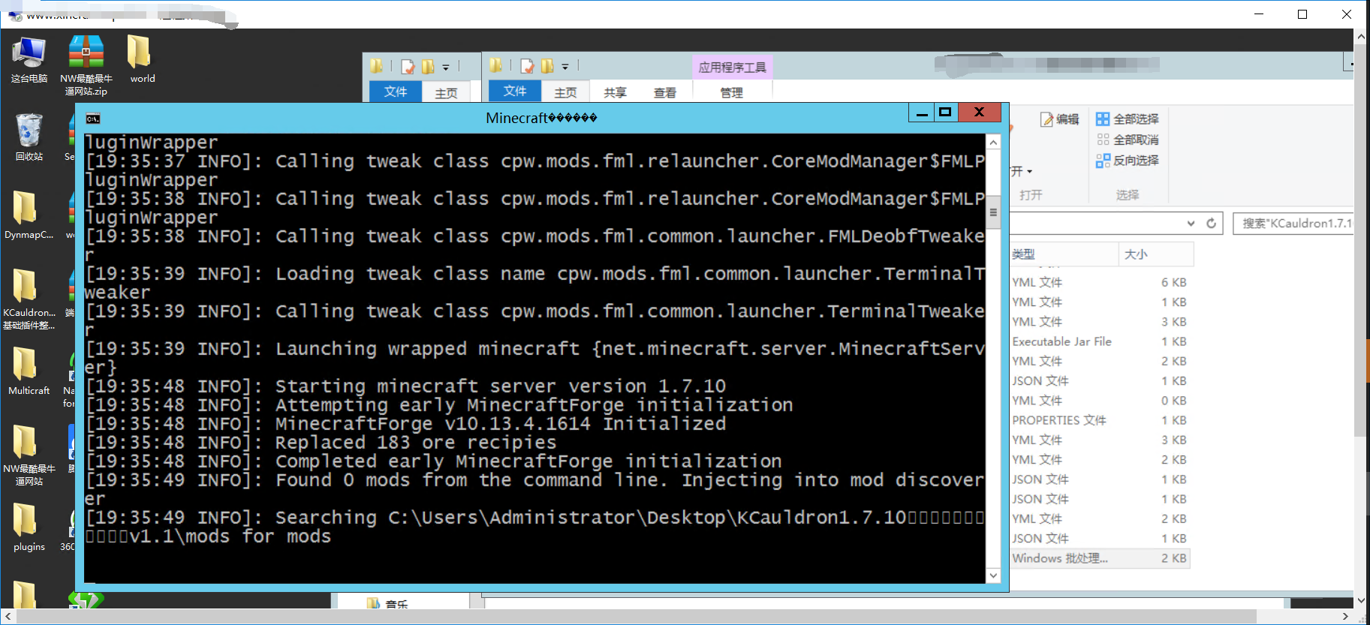Click outer window scroll-right arrow
1370x625 pixels.
pos(1346,616)
